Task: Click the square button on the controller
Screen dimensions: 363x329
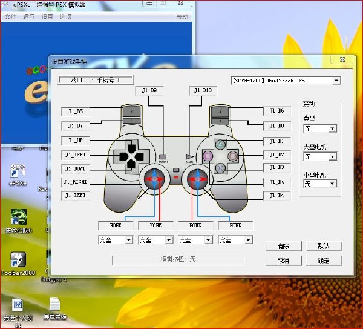Action: tap(208, 156)
